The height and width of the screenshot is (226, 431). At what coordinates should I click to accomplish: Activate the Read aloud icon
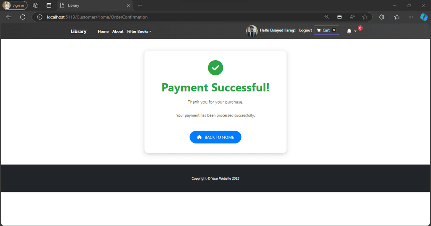pyautogui.click(x=352, y=17)
